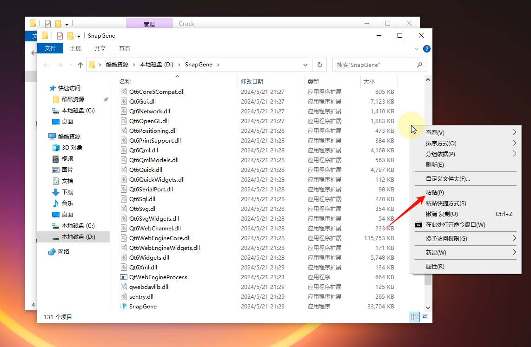Click the SnapGene application file icon

pyautogui.click(x=124, y=307)
